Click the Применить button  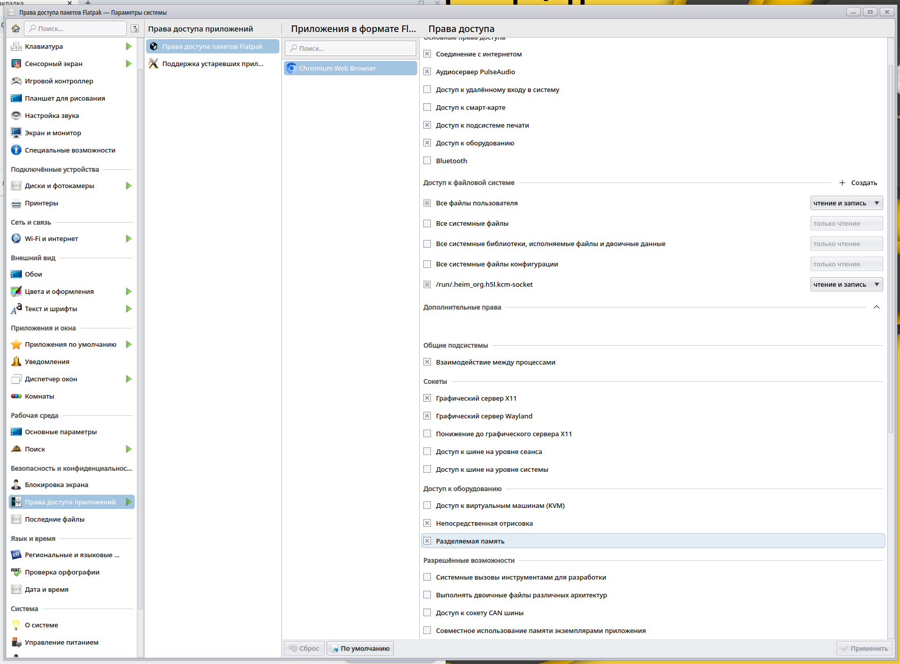864,648
